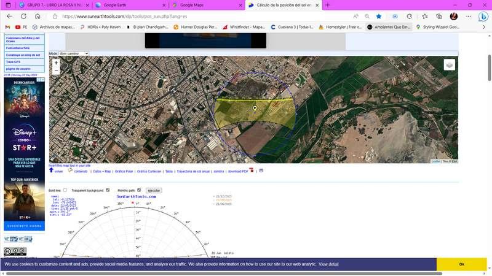Toggle the Months path checkbox
Viewport: 492px width, 276px height.
[x=139, y=190]
